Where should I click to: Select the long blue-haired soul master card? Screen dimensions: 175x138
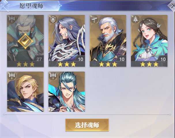[67, 92]
